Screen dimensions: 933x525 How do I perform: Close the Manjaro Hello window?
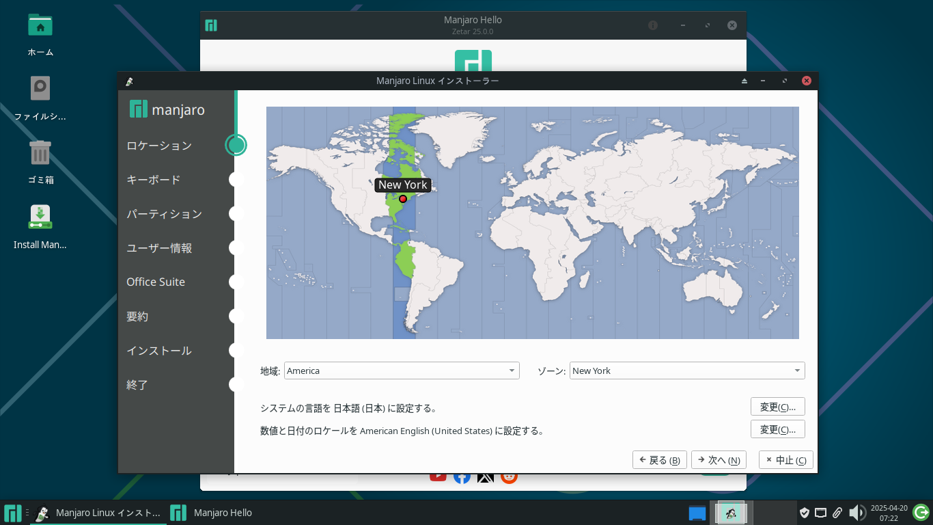point(732,25)
